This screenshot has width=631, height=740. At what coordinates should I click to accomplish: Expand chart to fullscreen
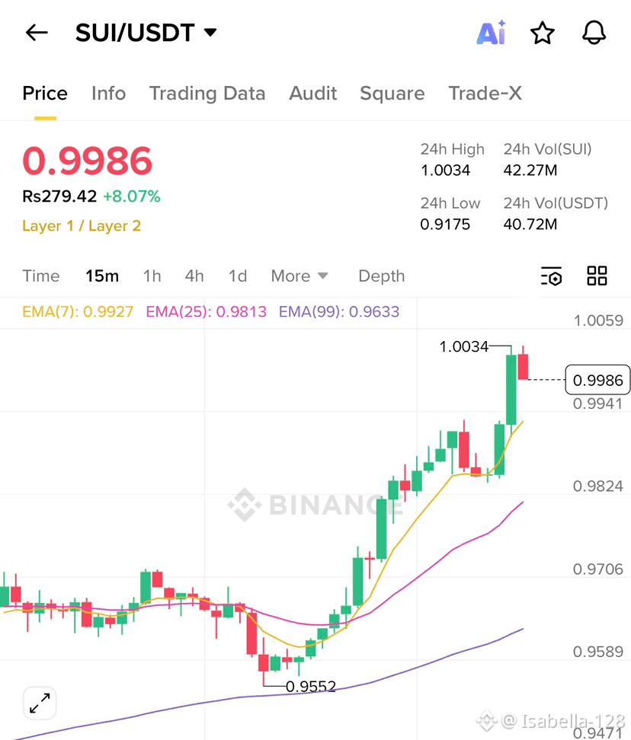tap(40, 703)
